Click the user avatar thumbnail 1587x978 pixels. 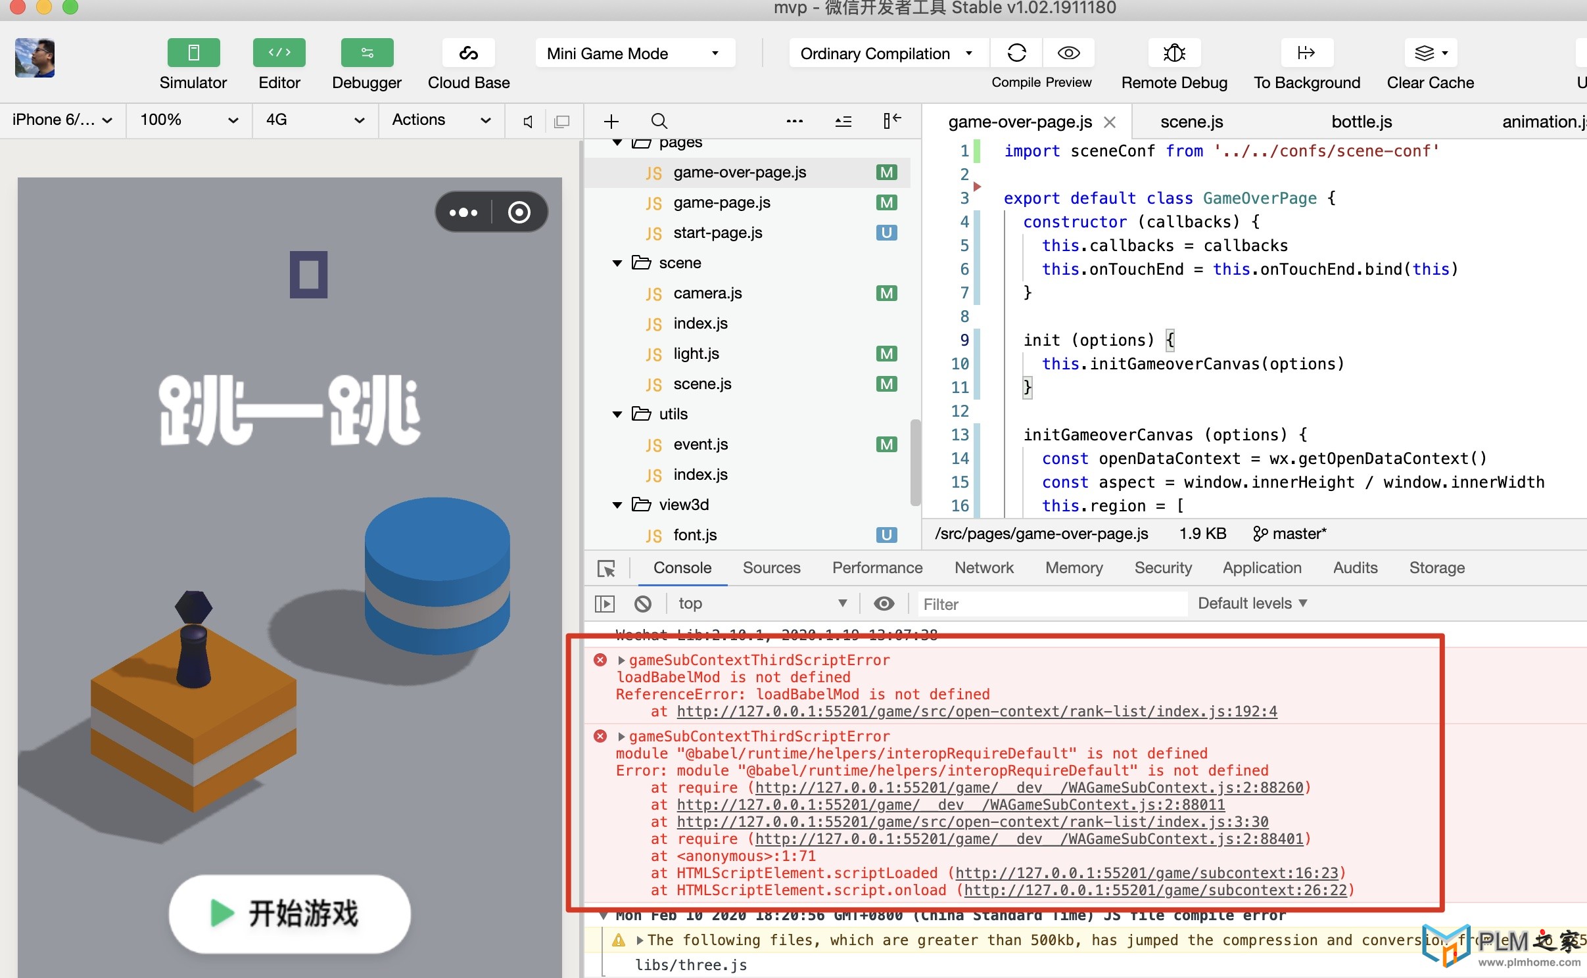coord(35,58)
